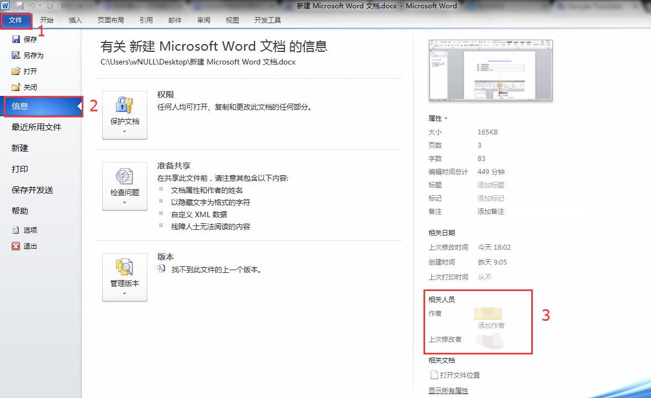Viewport: 651px width, 398px height.
Task: Switch to the 开发工具 ribbon tab
Action: [x=268, y=20]
